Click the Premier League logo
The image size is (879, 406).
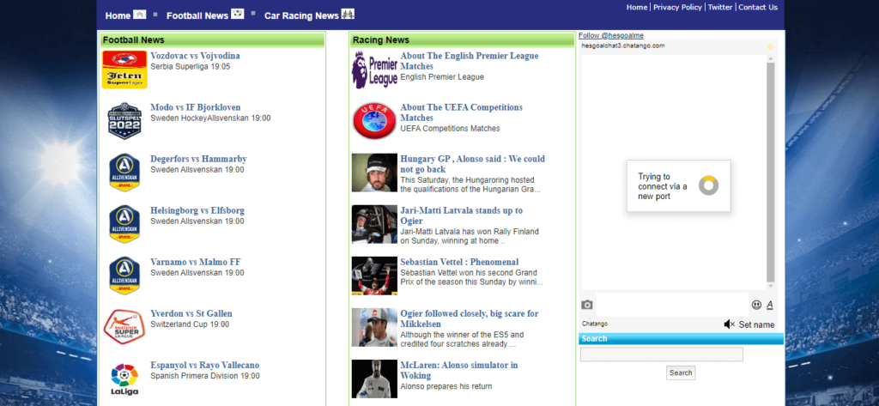[374, 70]
